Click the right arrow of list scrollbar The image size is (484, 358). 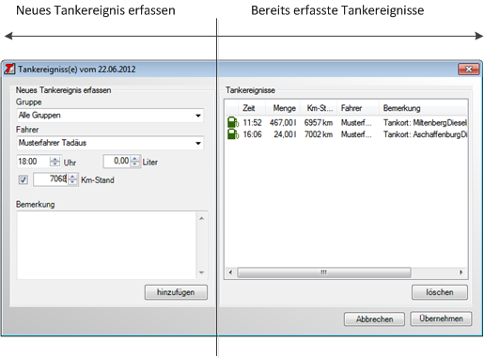click(461, 272)
